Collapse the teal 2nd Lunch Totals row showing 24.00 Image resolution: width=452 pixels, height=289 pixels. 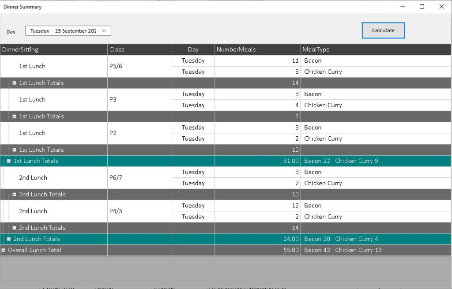click(x=9, y=239)
